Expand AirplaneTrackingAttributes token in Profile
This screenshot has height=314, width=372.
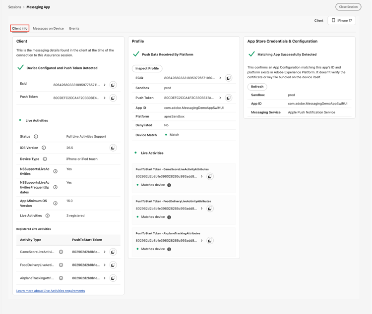tap(201, 241)
